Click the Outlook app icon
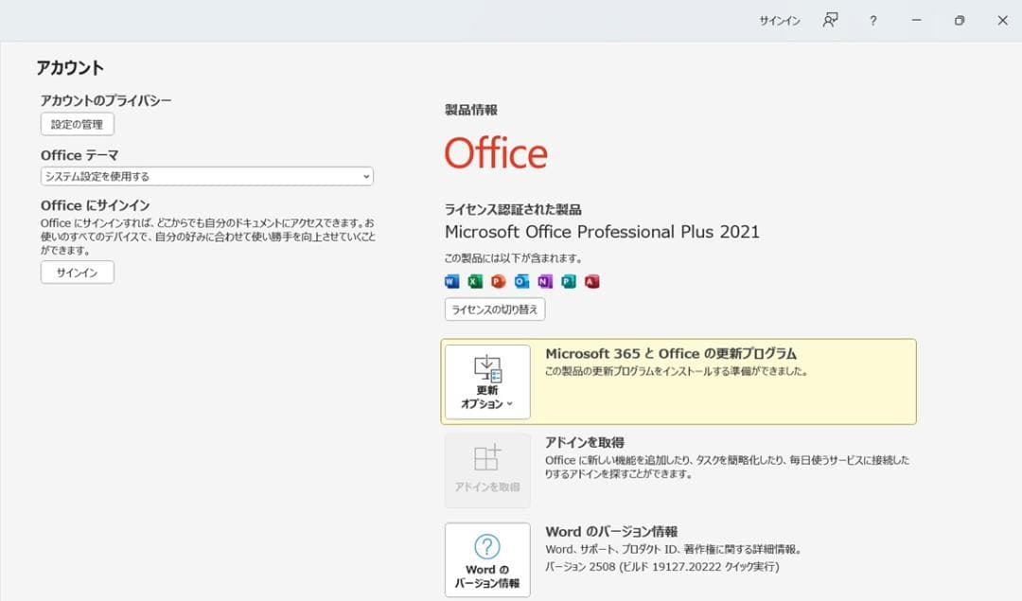 click(x=522, y=281)
